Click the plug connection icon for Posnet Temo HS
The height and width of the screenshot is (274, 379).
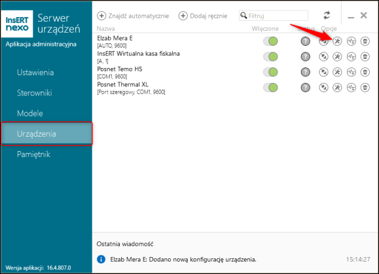(323, 72)
